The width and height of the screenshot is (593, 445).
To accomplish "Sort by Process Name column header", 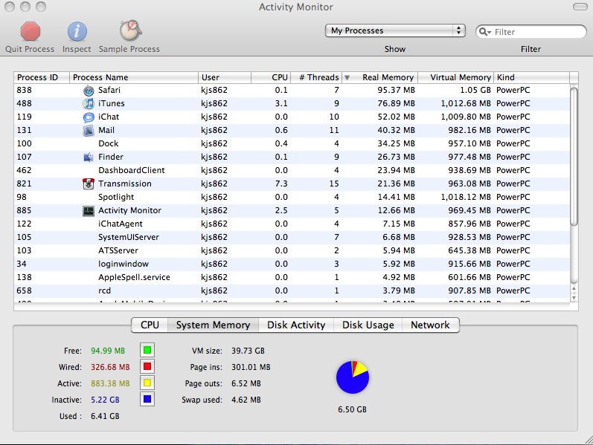I will pos(134,77).
